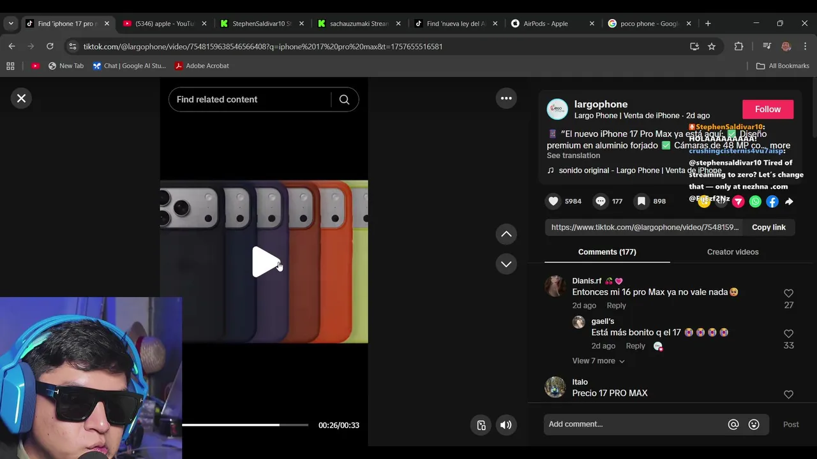The image size is (817, 459).
Task: Switch to Comments (177) tab
Action: click(607, 252)
